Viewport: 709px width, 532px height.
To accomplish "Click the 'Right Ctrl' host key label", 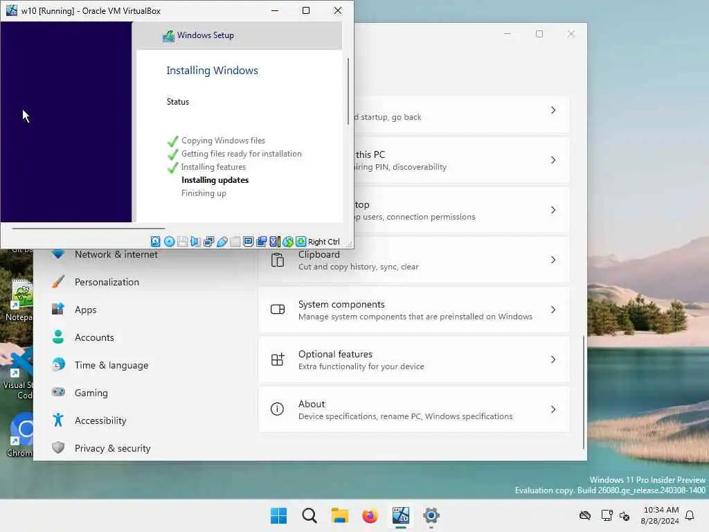I will 324,242.
